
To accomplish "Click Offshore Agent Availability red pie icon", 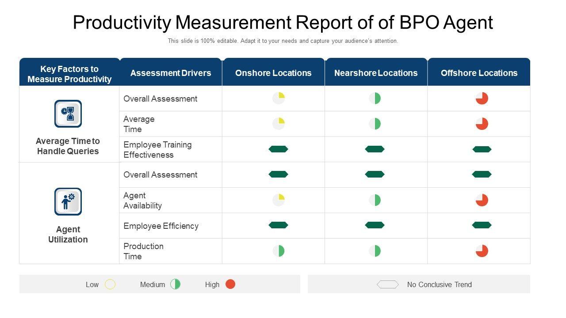I will [x=482, y=200].
